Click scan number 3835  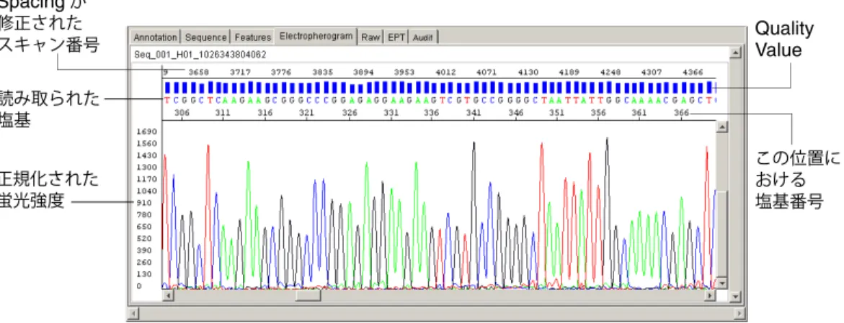coord(322,71)
